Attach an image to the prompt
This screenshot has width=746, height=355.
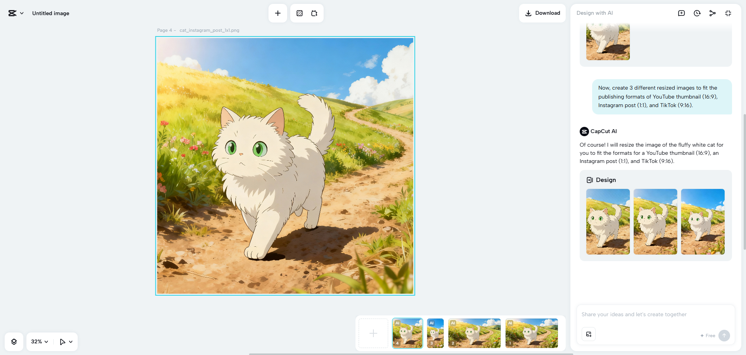point(589,334)
